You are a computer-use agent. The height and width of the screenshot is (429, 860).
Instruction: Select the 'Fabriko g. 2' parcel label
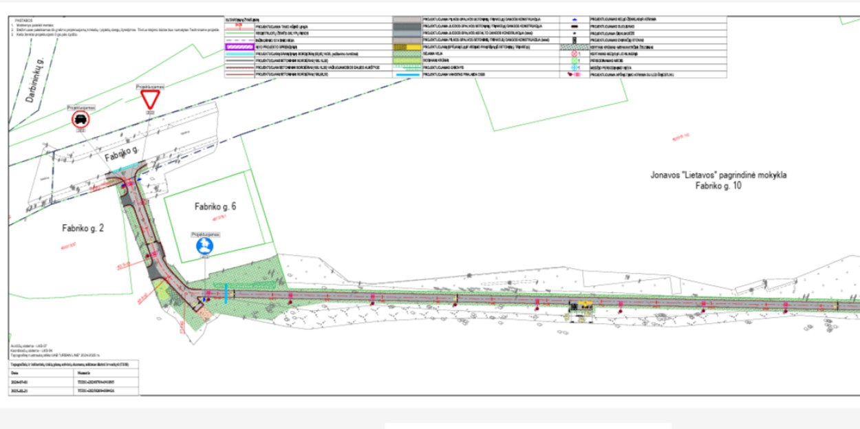(83, 227)
